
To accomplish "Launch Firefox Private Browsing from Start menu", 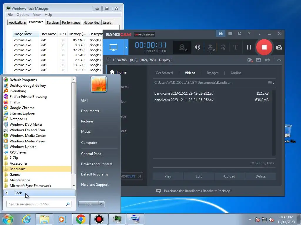I will [x=37, y=97].
